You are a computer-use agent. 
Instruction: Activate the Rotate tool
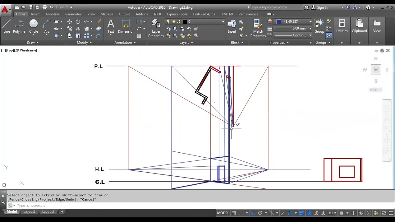pyautogui.click(x=78, y=22)
